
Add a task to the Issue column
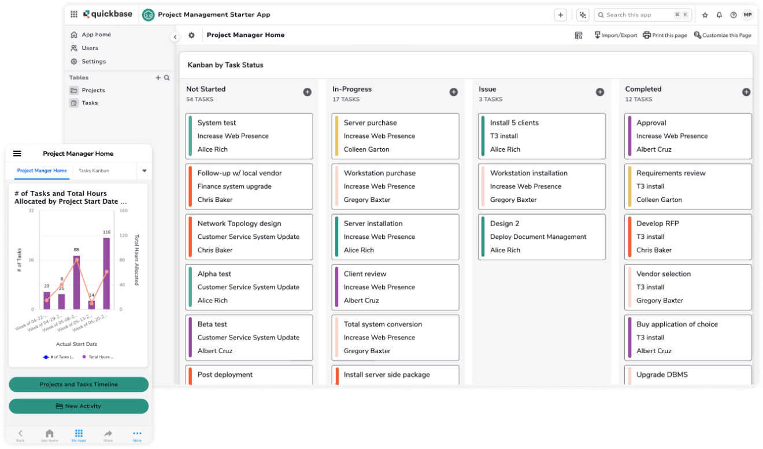tap(600, 92)
